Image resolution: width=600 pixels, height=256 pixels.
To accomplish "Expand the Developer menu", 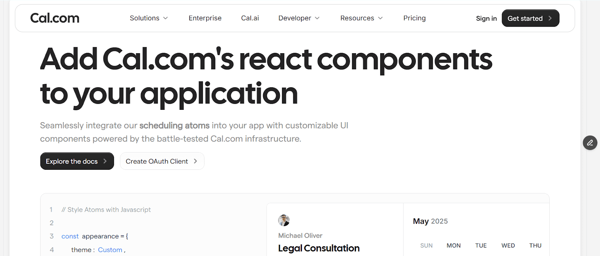I will (299, 18).
